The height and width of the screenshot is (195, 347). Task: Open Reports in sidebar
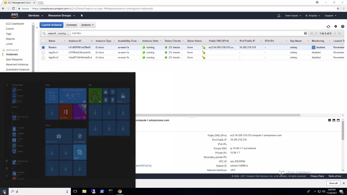[10, 39]
